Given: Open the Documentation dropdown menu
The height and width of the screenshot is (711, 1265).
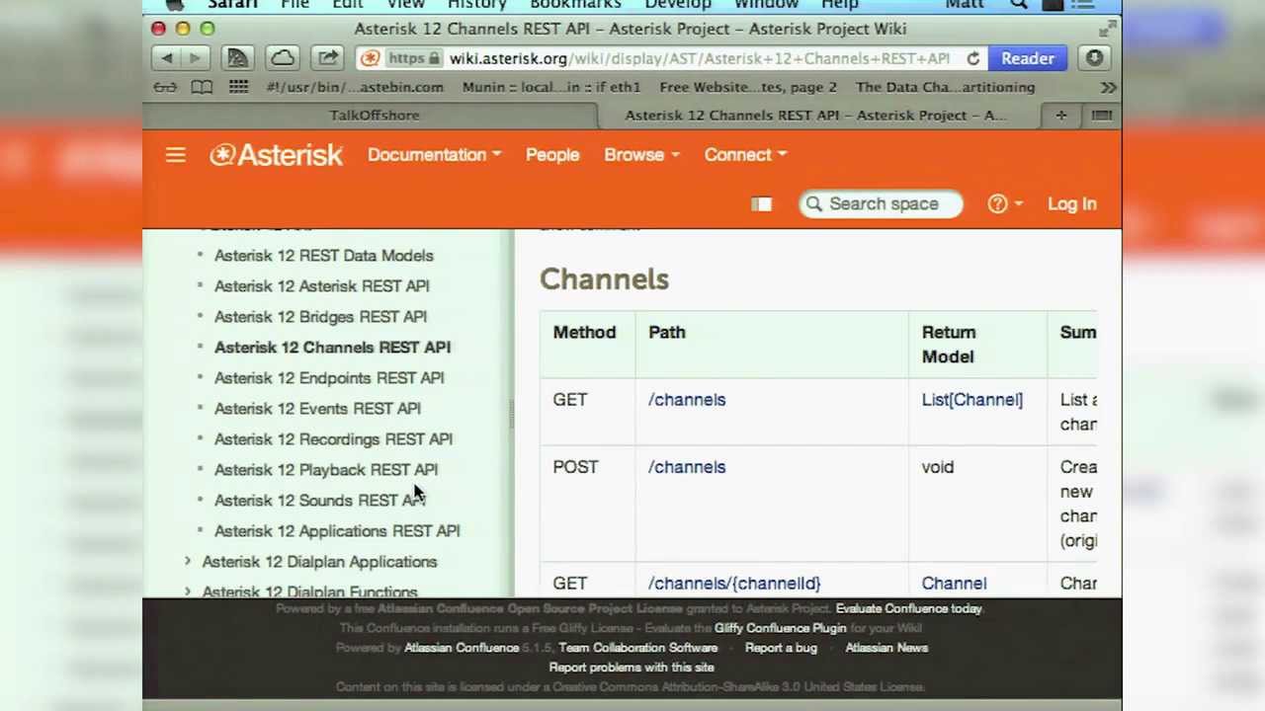Looking at the screenshot, I should pos(434,155).
